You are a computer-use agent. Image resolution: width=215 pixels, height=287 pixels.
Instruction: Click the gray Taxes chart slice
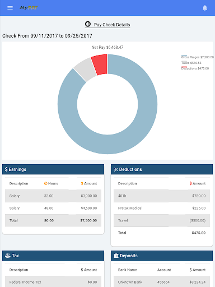tap(85, 70)
